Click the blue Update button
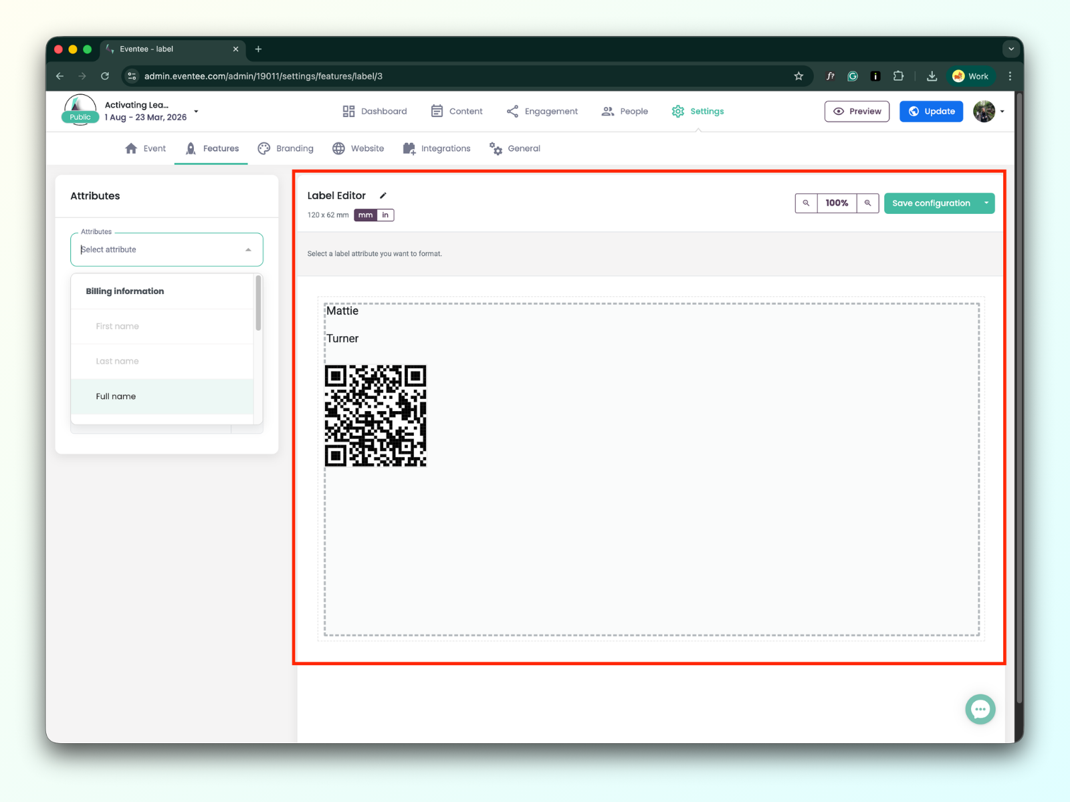Screen dimensions: 1070x802 [x=931, y=112]
